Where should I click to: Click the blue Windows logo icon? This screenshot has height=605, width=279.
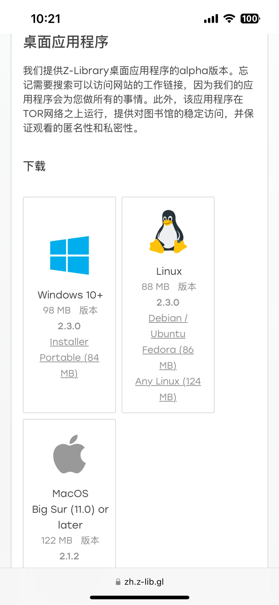pos(69,255)
